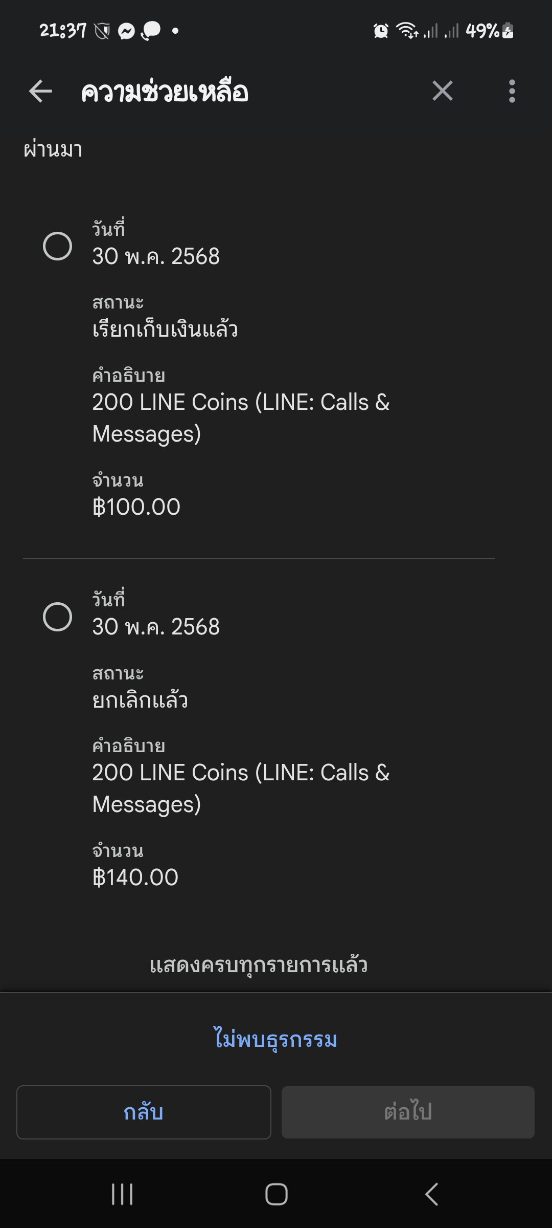Tap the ต่อไป button
This screenshot has height=1228, width=552.
pos(408,1112)
